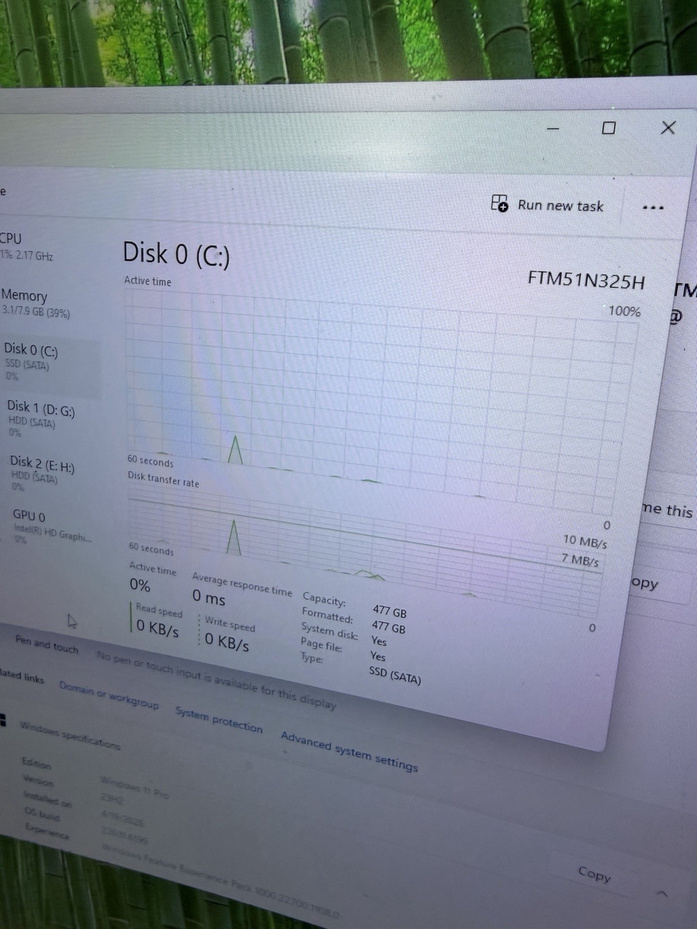
Task: Open the three-dots more options menu
Action: coord(653,208)
